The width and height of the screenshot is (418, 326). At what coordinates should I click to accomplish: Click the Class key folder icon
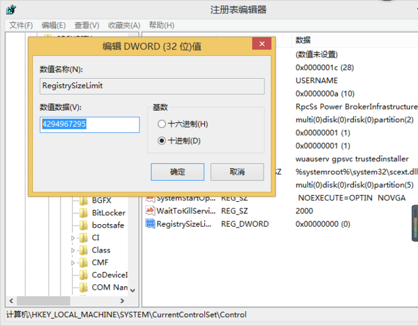(x=84, y=250)
